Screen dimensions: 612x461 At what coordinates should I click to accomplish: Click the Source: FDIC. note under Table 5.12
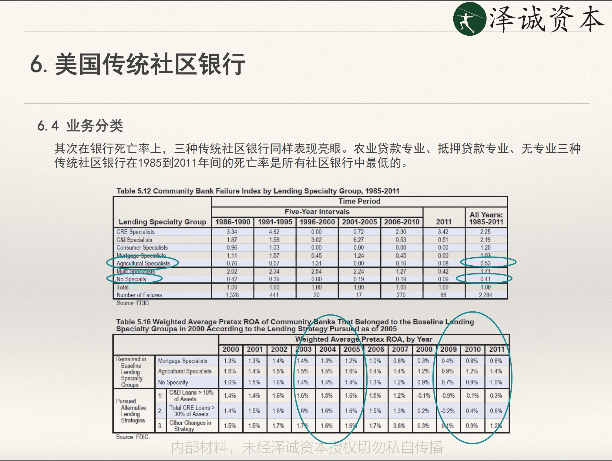click(133, 303)
